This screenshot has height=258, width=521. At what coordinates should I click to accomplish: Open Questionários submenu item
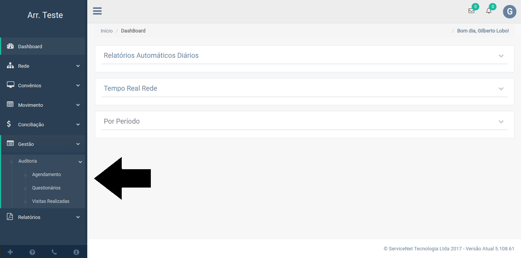[x=46, y=188]
